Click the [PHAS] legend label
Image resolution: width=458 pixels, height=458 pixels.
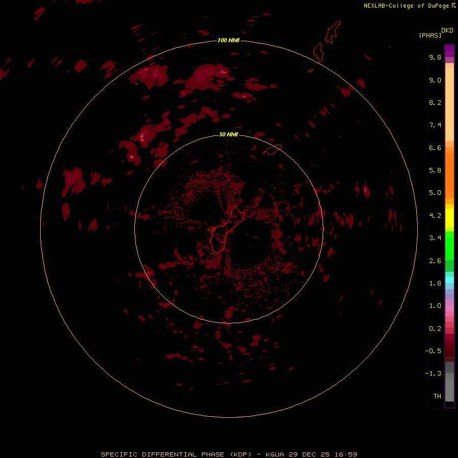(x=430, y=35)
